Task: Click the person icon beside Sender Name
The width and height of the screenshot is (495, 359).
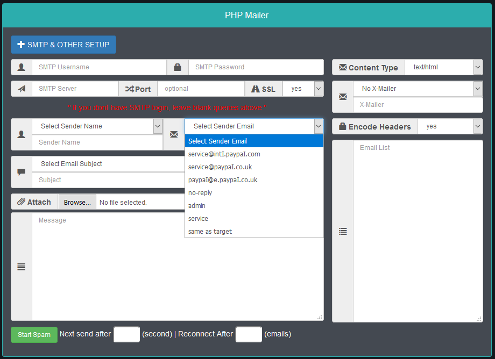Action: 22,134
